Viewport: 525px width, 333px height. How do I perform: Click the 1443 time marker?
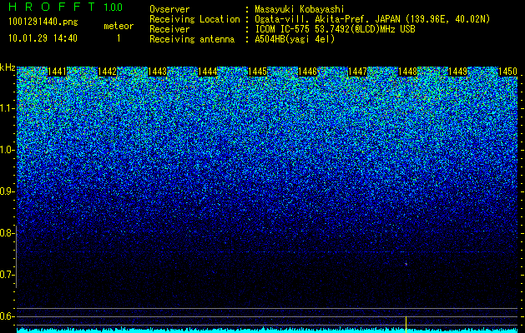(x=158, y=72)
